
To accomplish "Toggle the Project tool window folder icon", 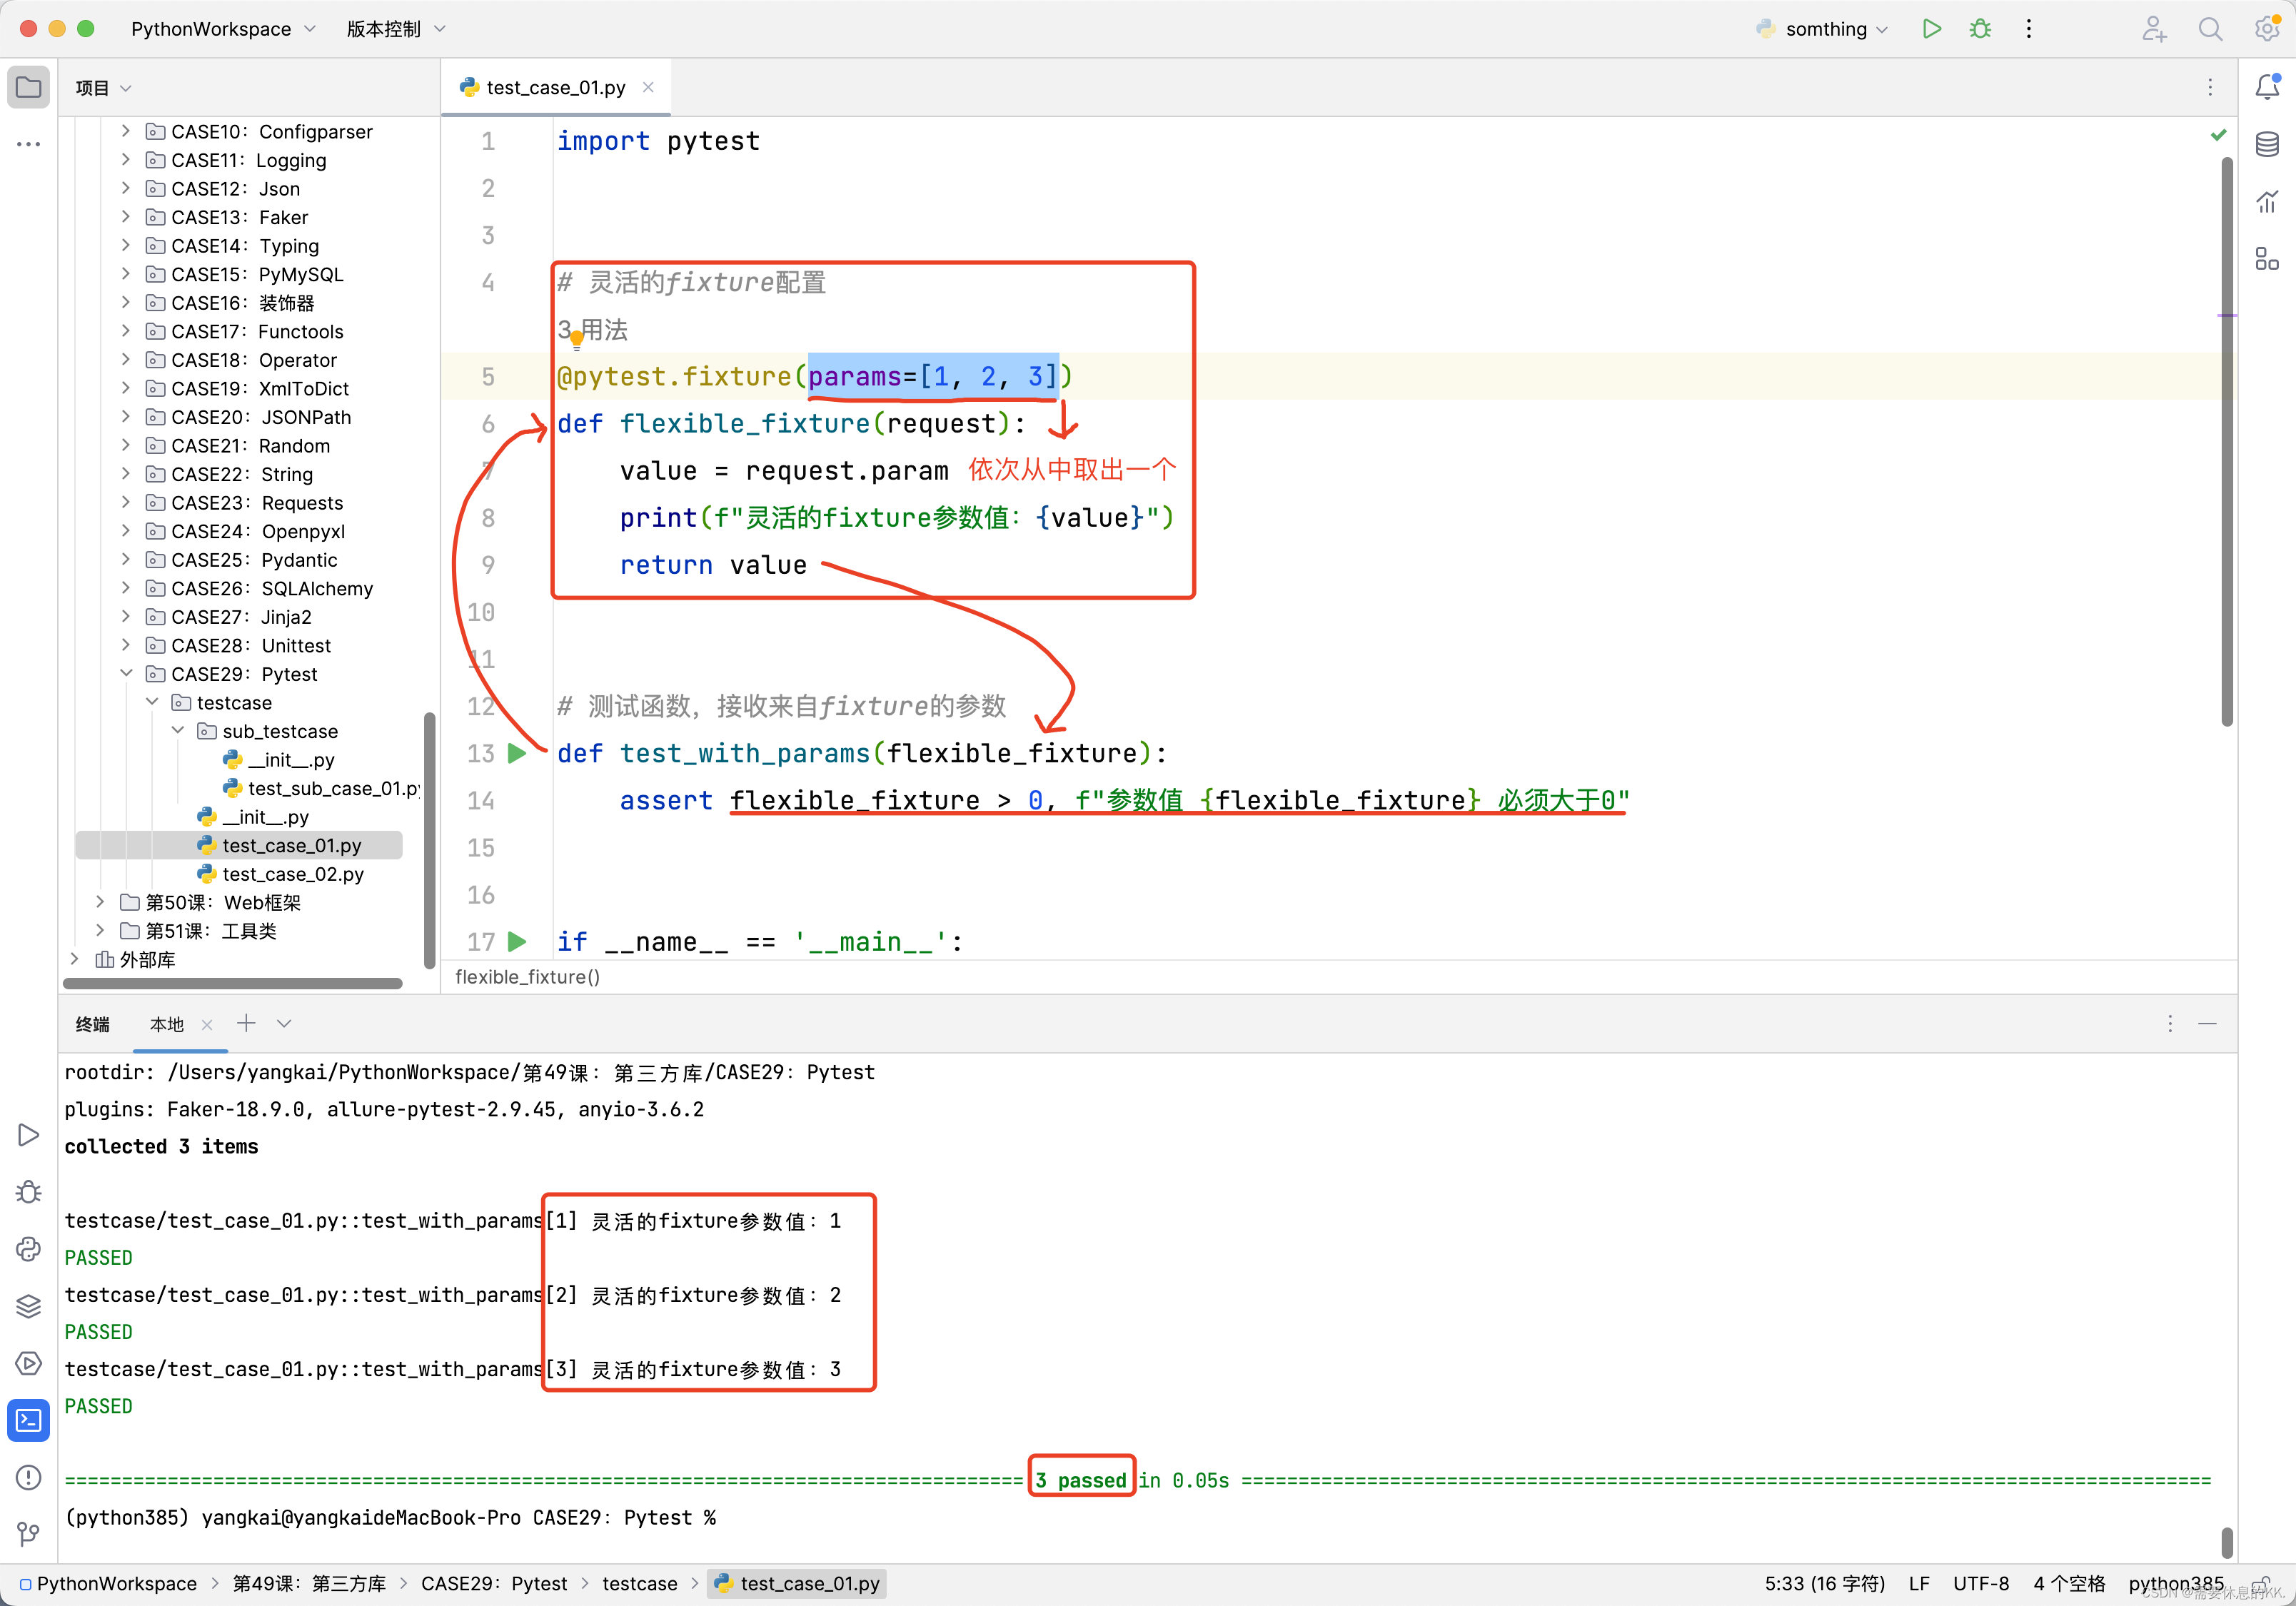I will (28, 87).
